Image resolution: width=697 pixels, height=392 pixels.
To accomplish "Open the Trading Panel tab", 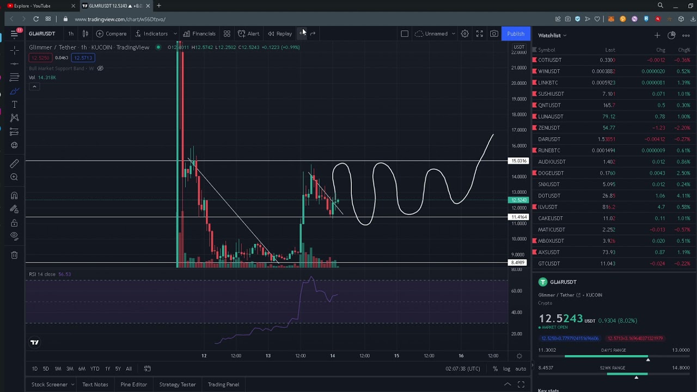I will pos(223,384).
